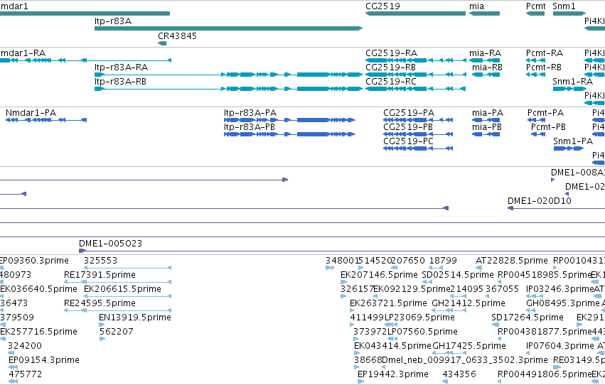This screenshot has width=605, height=385.
Task: Select the CG2519-RB transcript label
Action: tap(390, 67)
